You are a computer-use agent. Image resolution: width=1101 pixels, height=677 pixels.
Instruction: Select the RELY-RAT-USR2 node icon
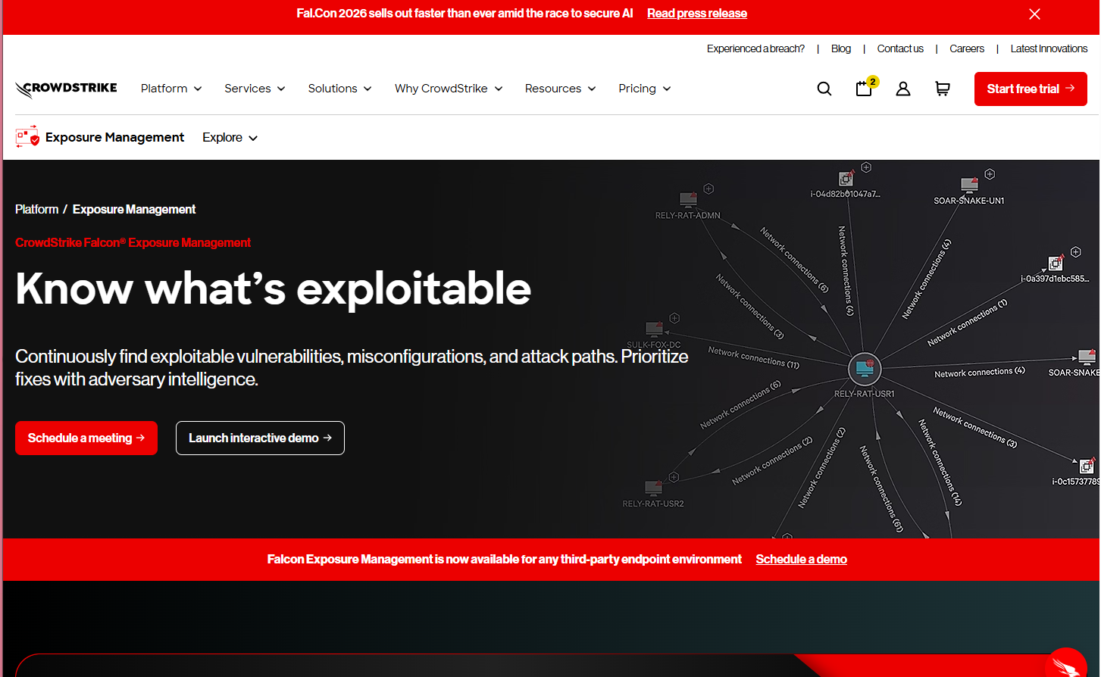(x=653, y=488)
